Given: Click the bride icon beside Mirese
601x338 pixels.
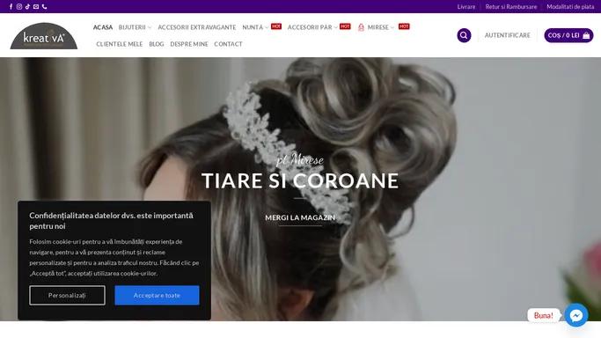Looking at the screenshot, I should (361, 27).
